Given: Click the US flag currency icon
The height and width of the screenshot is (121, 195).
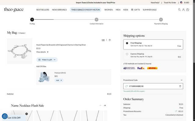Looking at the screenshot, I should point(181,2).
